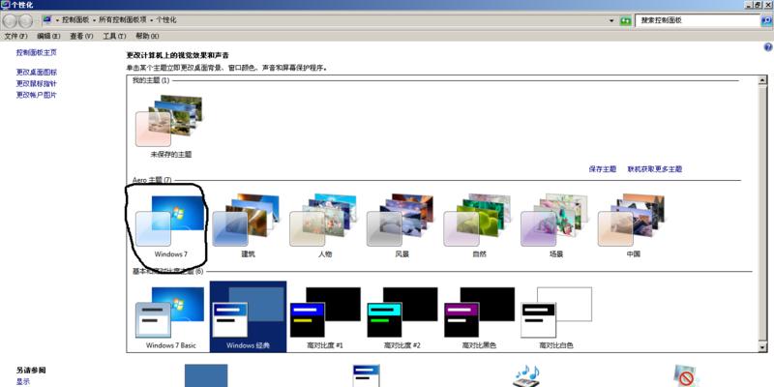Click the Forward navigation button
774x387 pixels.
(25, 20)
